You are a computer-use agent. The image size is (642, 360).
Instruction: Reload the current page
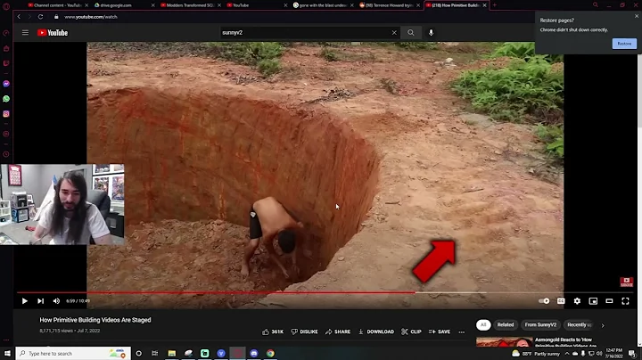click(x=40, y=17)
